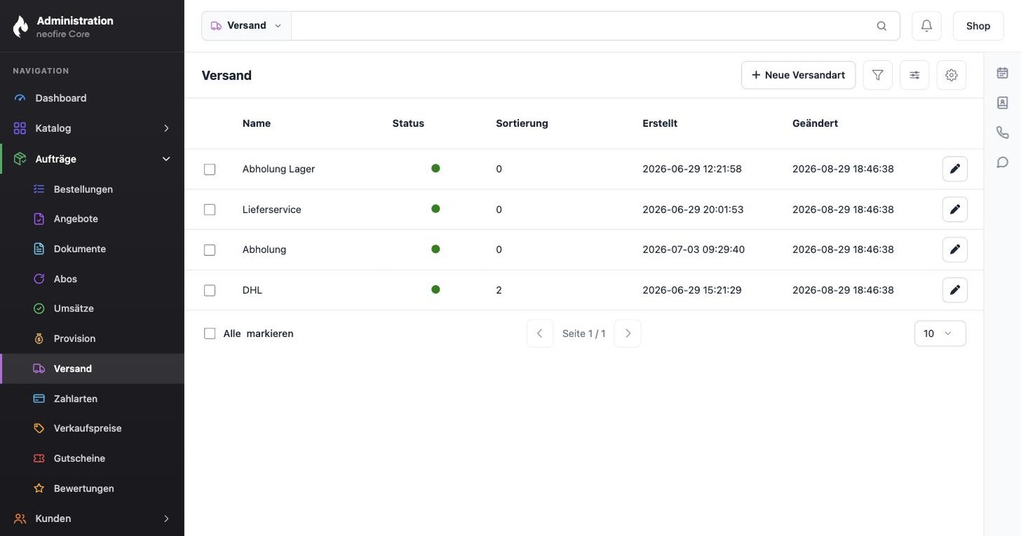Screen dimensions: 1021x536
Task: Open Dokumente in the sidebar
Action: click(92, 249)
